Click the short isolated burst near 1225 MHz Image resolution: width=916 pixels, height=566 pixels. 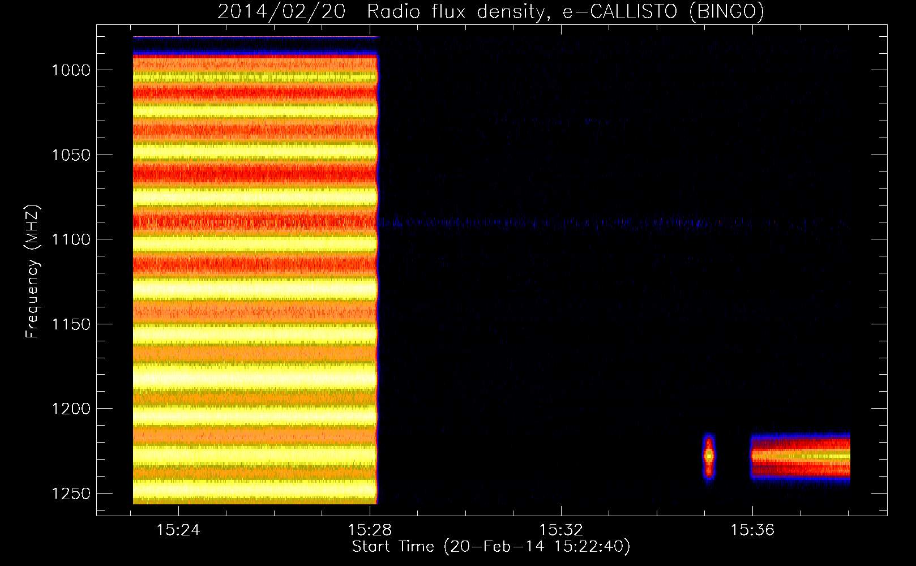[709, 456]
